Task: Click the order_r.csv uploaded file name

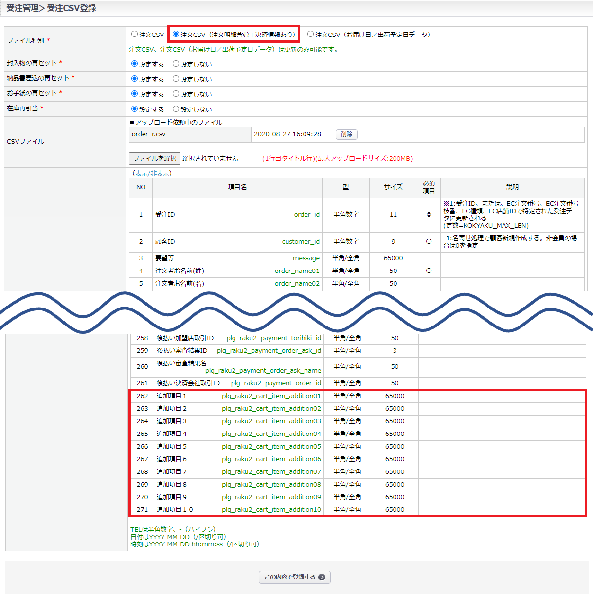Action: [149, 134]
